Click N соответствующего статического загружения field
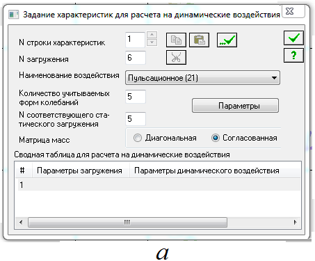This screenshot has width=315, height=261. tap(136, 119)
